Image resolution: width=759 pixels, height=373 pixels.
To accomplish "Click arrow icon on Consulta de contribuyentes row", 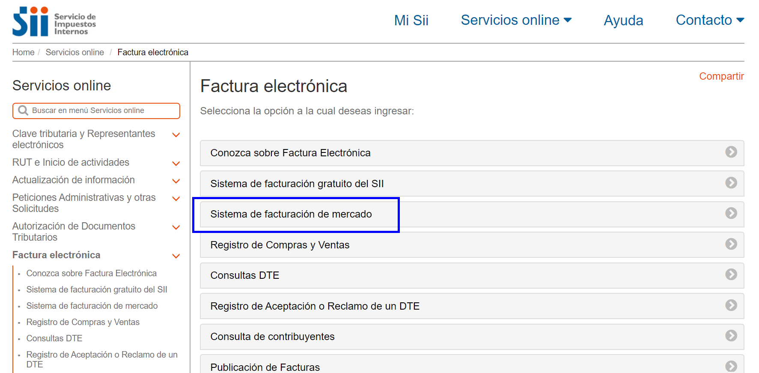I will tap(731, 336).
